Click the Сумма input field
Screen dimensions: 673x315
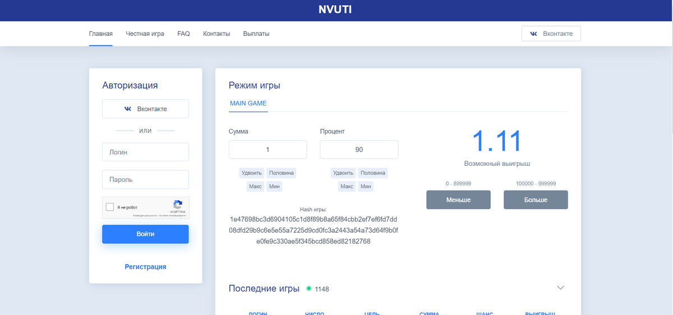268,150
